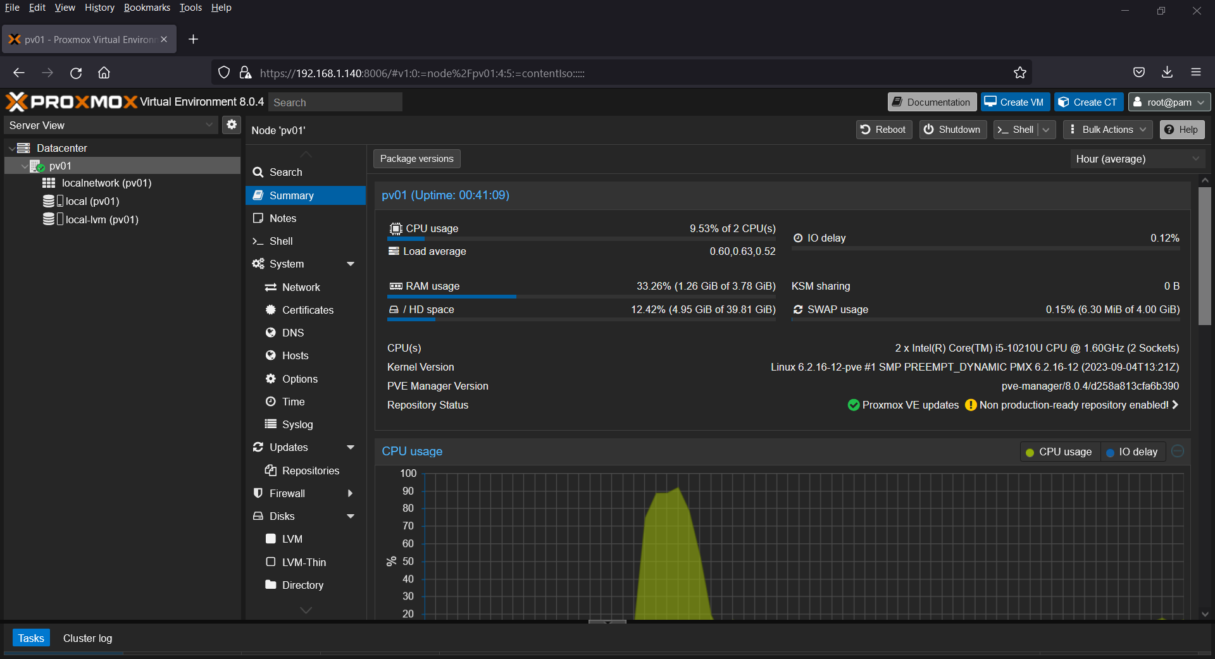Bookmark this page with the star icon
Viewport: 1215px width, 659px height.
pos(1019,73)
